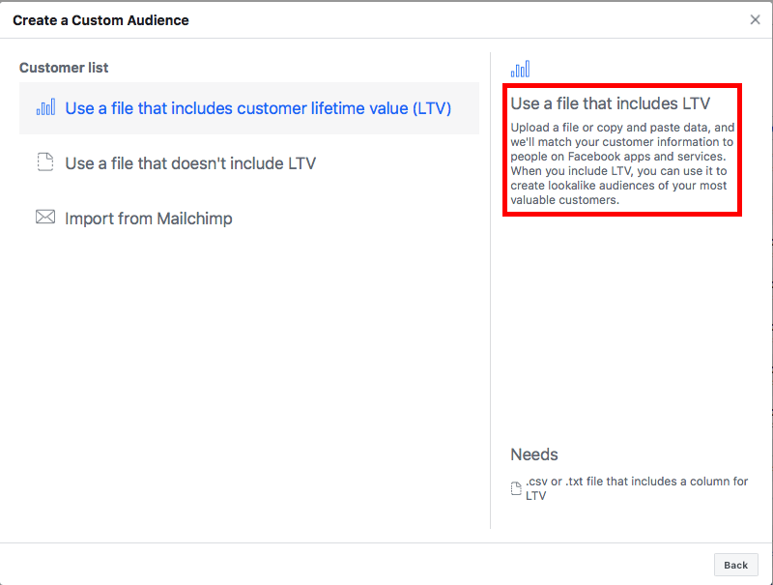The image size is (773, 585).
Task: Click the 'Customer list' section heading
Action: tap(64, 68)
